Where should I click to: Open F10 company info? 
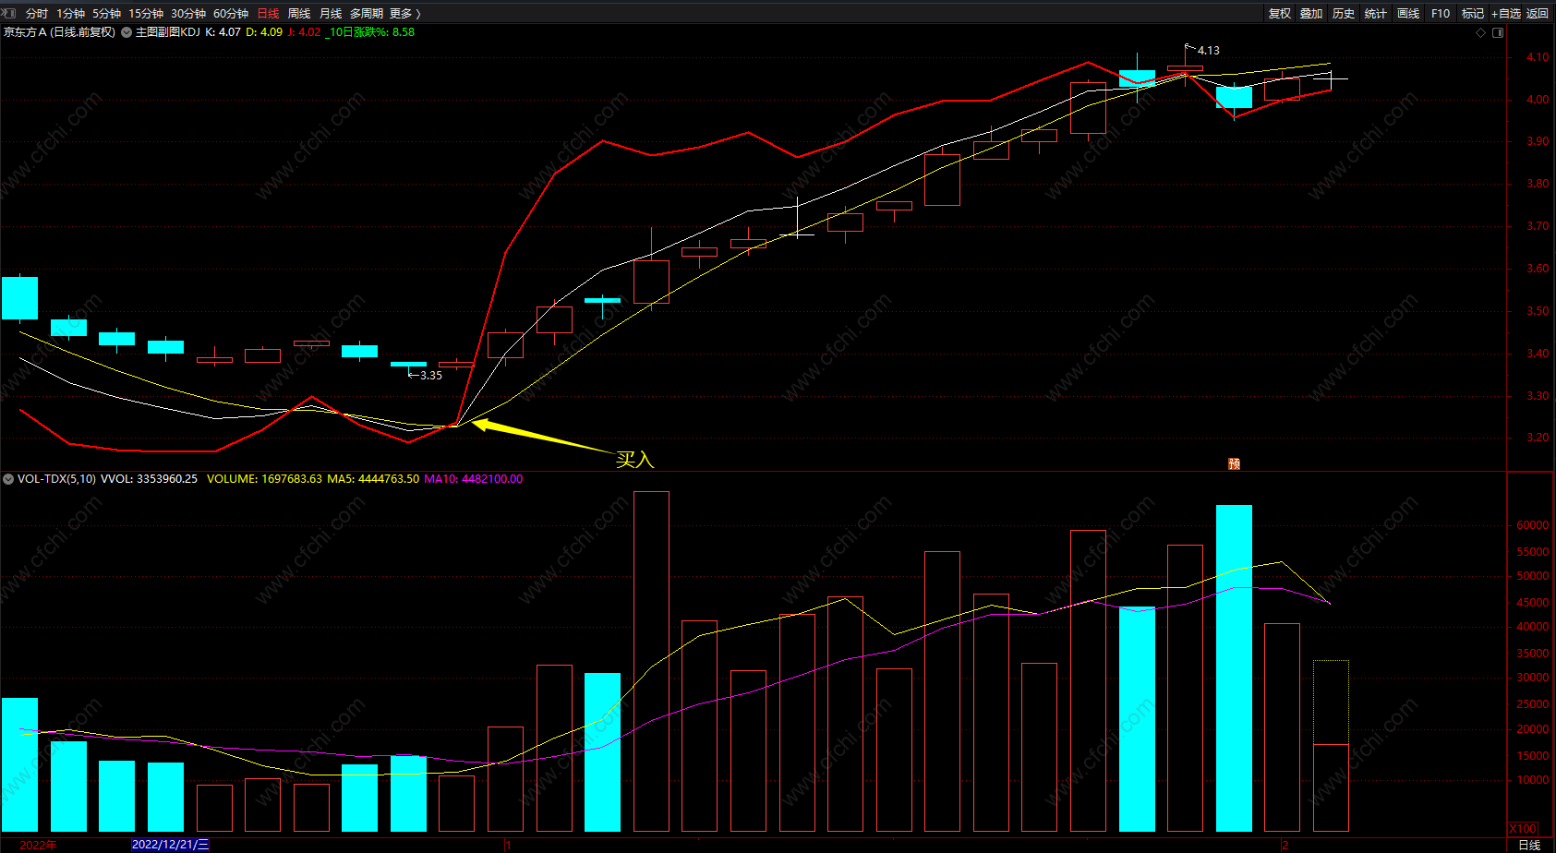tap(1441, 13)
